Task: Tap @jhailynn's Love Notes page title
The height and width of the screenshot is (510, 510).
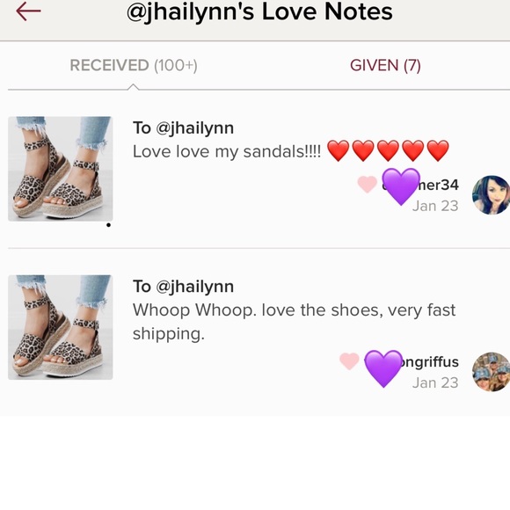Action: pyautogui.click(x=259, y=12)
